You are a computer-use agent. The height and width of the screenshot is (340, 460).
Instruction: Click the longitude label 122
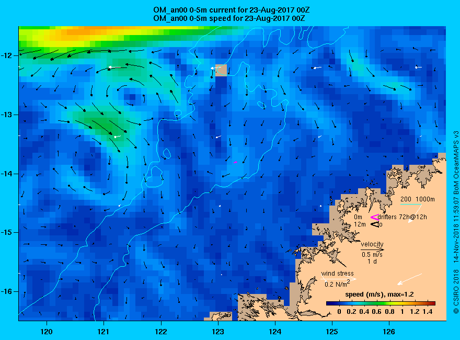[x=161, y=332]
